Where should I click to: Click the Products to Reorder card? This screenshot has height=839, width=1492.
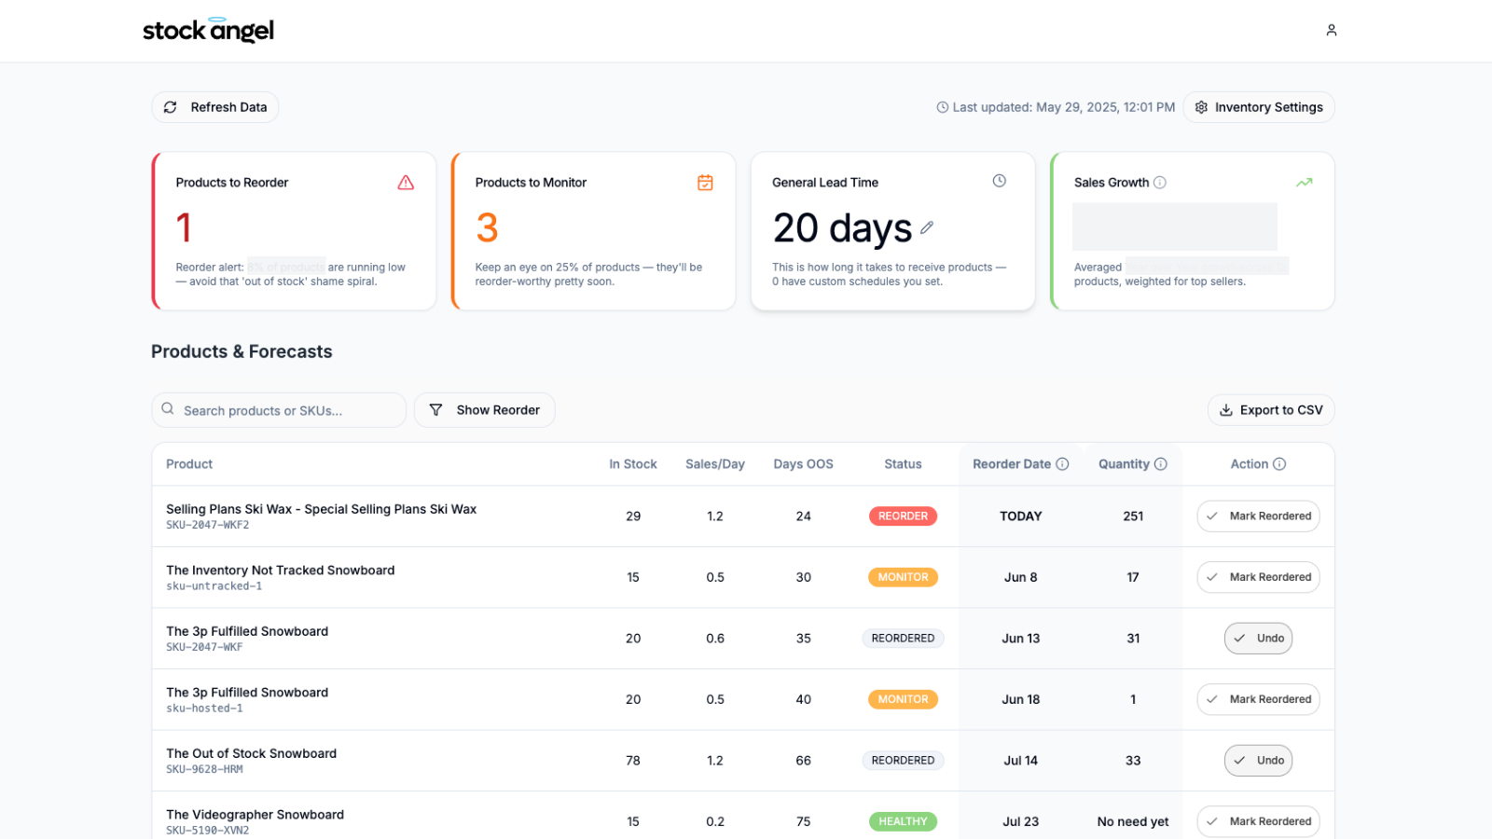click(294, 231)
